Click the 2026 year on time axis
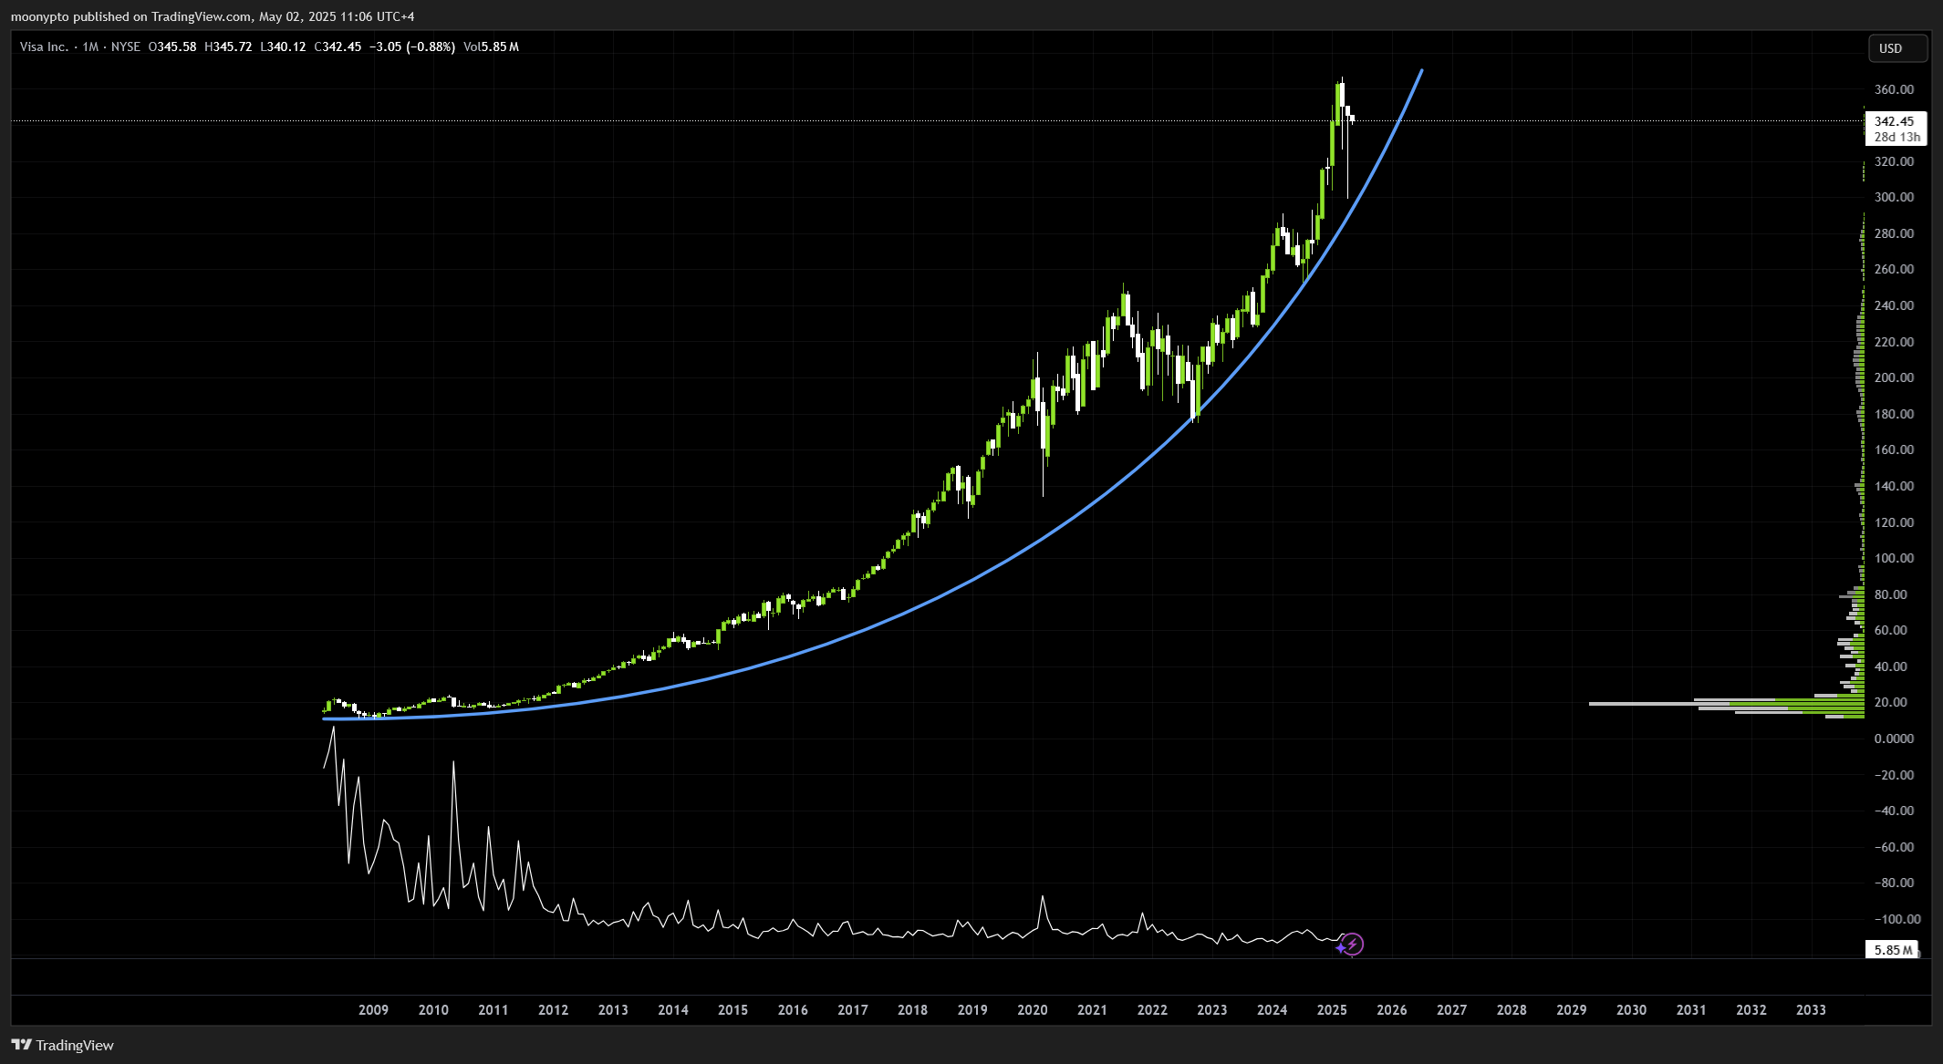The height and width of the screenshot is (1064, 1943). (x=1392, y=1010)
